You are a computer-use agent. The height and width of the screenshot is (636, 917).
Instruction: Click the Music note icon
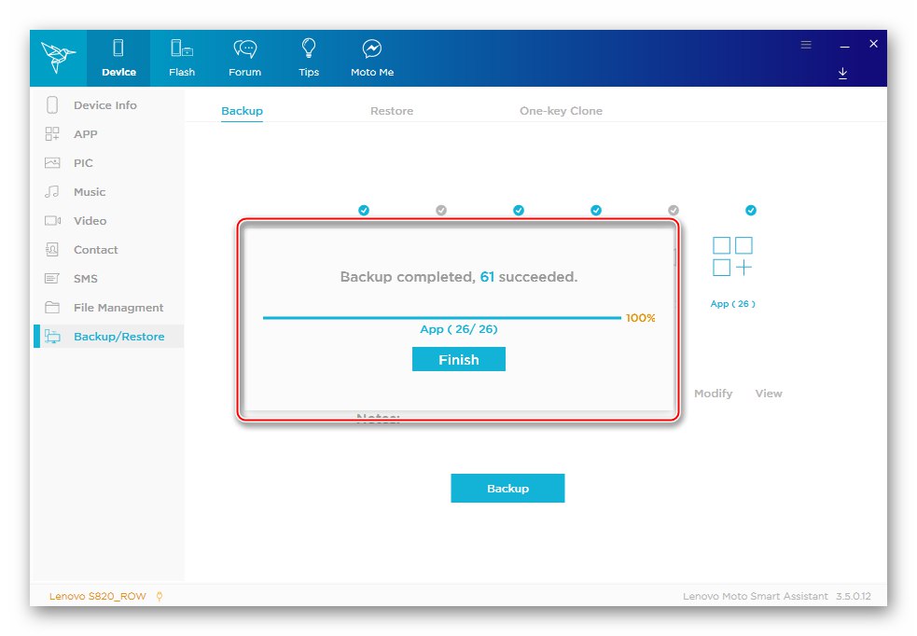pos(52,191)
